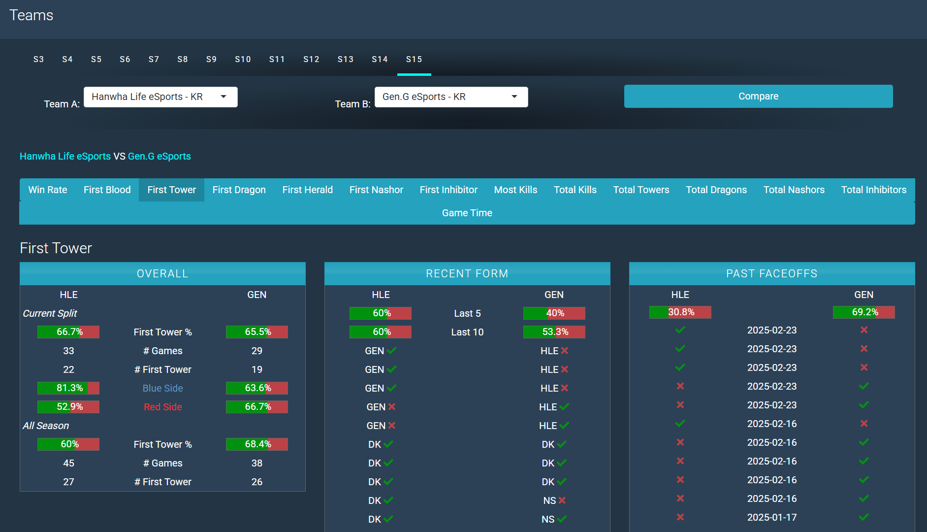Click GEN blue side 63.6% bar
The image size is (927, 532).
point(257,388)
